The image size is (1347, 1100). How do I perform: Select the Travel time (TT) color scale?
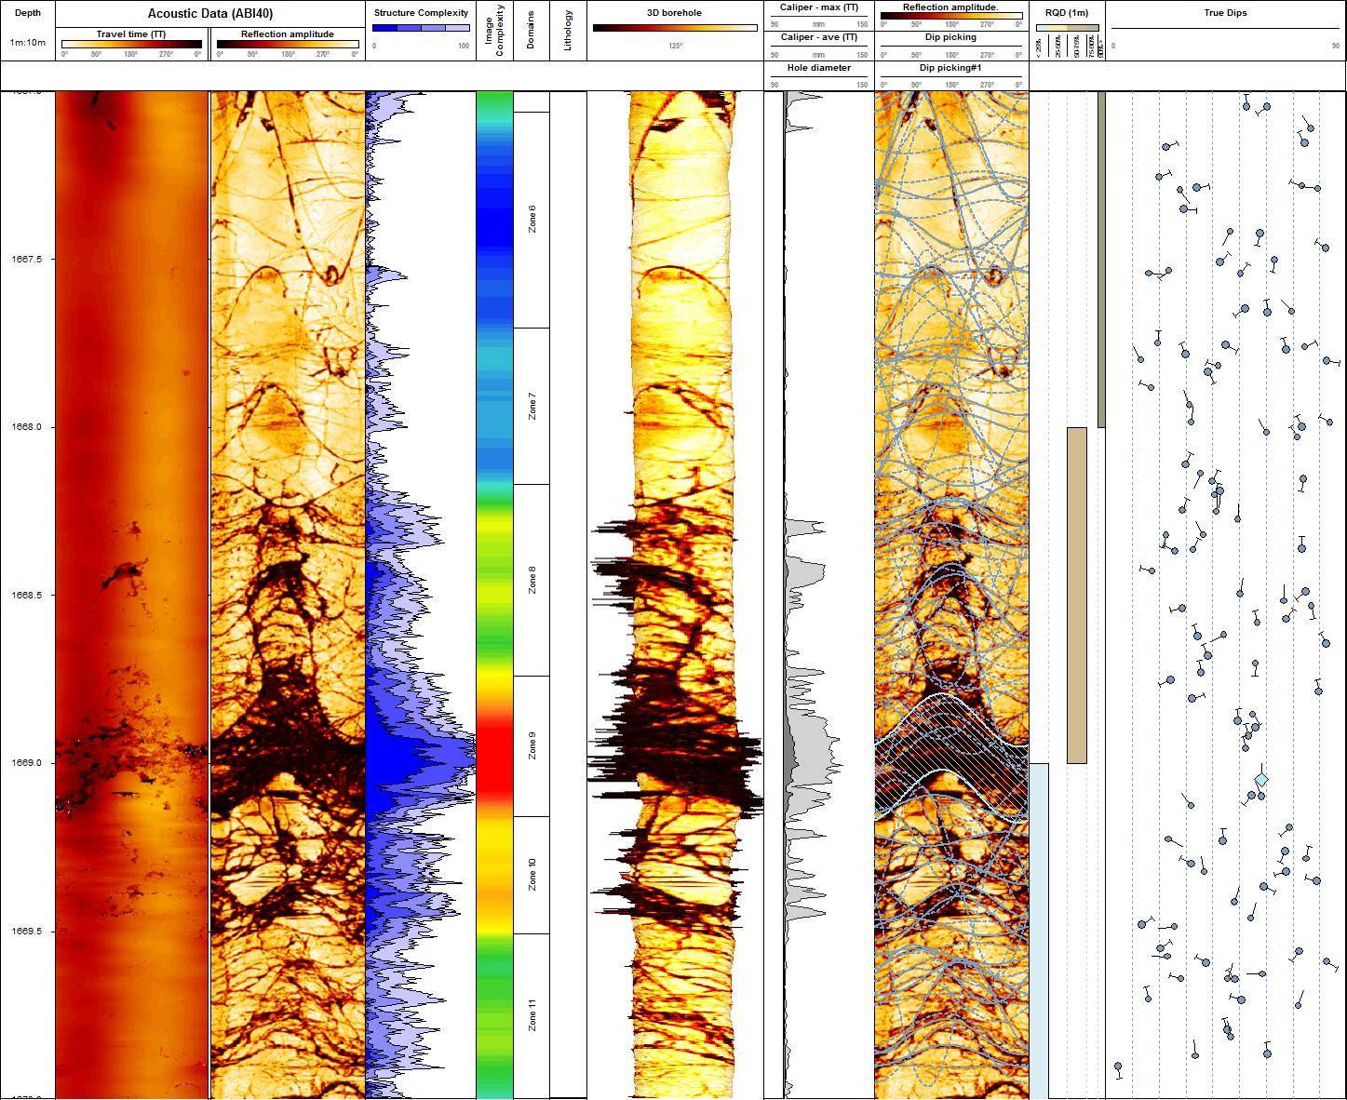[131, 44]
